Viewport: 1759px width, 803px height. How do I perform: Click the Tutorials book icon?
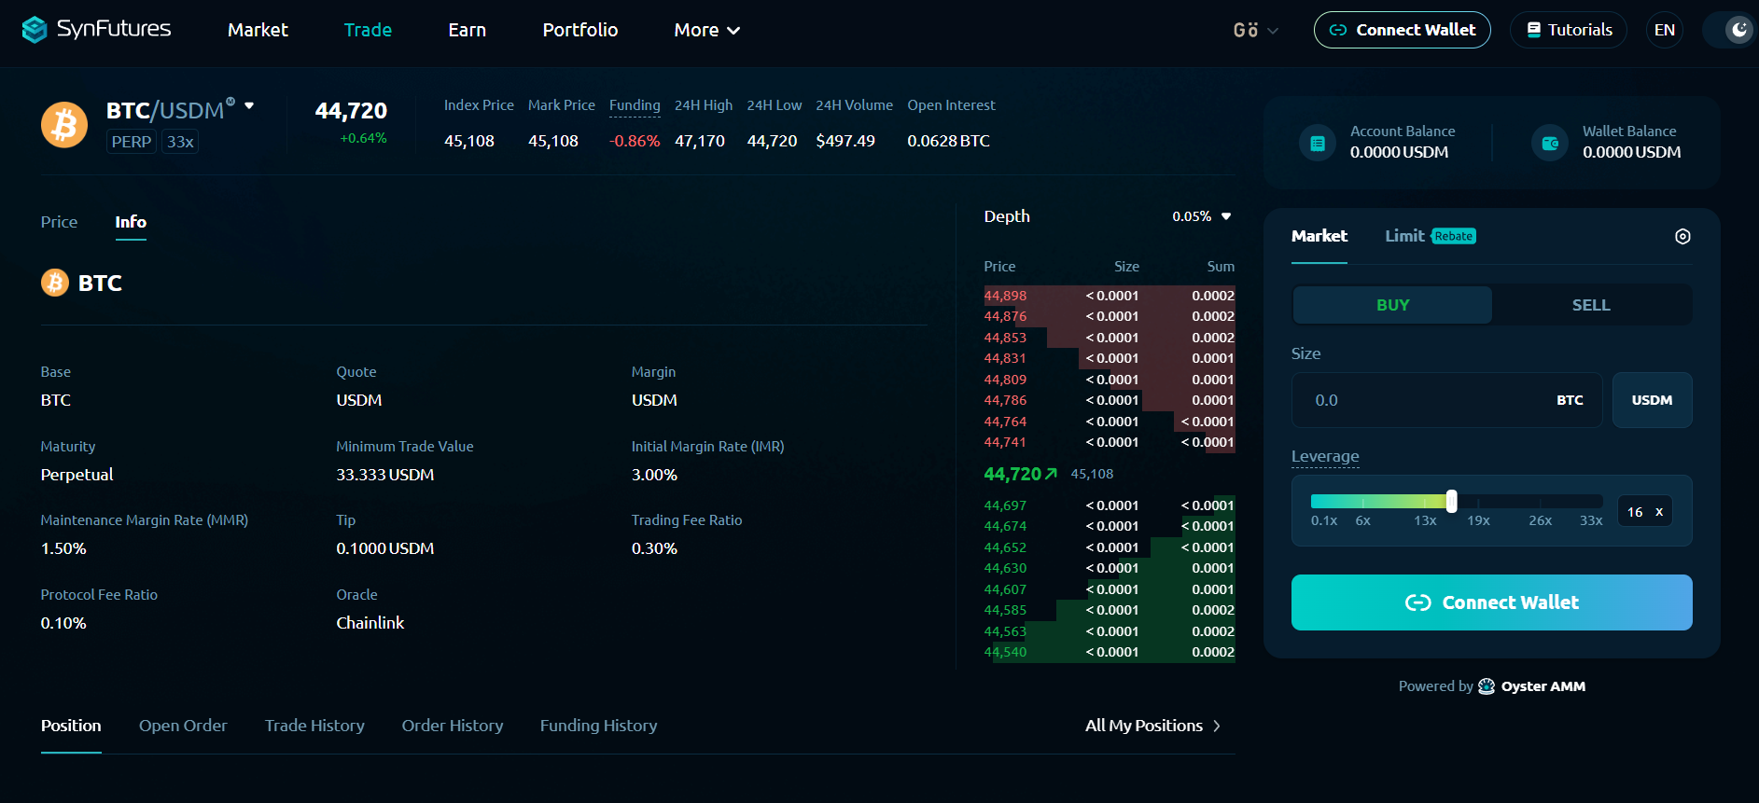(1533, 30)
